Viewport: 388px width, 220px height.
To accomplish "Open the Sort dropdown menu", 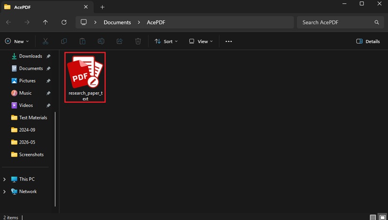I will coord(166,41).
